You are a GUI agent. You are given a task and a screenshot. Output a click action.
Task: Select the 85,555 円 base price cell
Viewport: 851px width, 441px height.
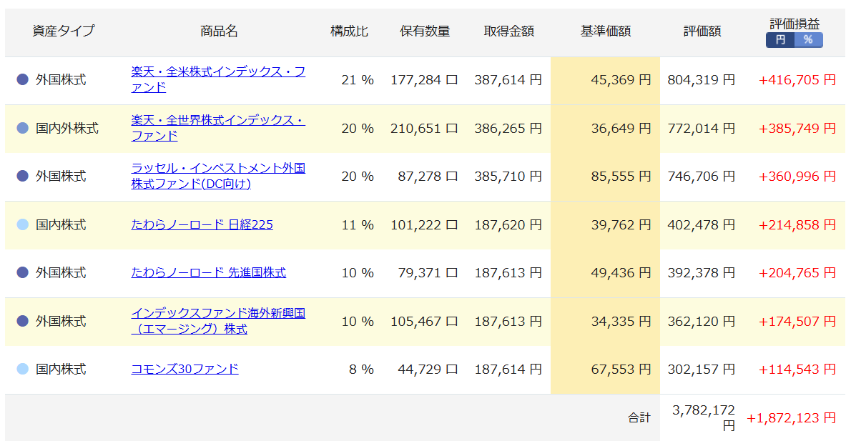(x=605, y=177)
